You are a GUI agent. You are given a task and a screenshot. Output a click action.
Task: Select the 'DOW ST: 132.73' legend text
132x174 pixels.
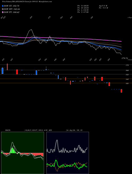pyautogui.click(x=11, y=6)
